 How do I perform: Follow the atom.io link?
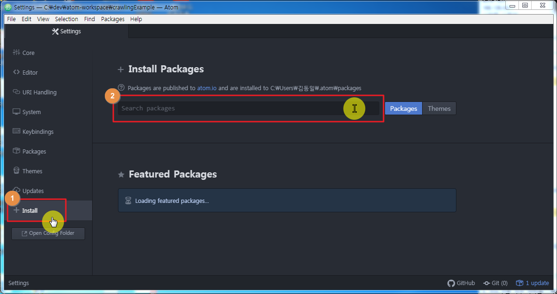[x=207, y=88]
